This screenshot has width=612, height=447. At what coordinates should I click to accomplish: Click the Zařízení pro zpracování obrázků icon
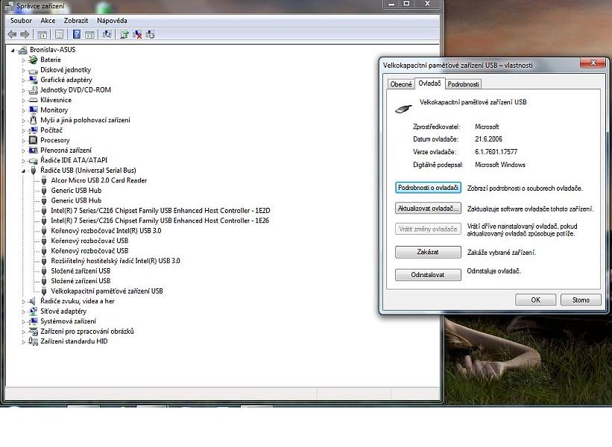tap(34, 332)
